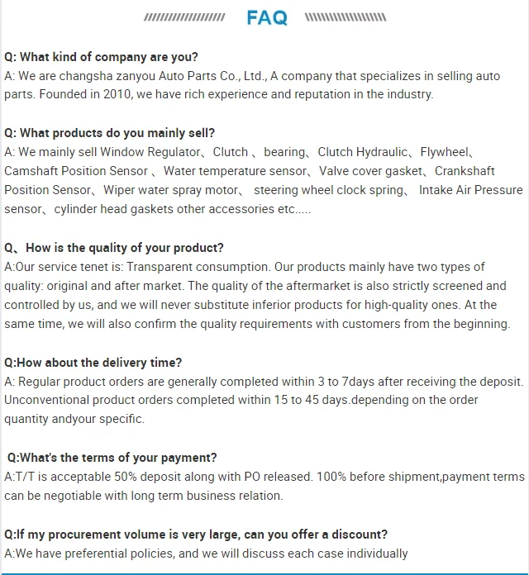Select the question "How about the delivery time?"
The height and width of the screenshot is (575, 529).
pos(93,363)
